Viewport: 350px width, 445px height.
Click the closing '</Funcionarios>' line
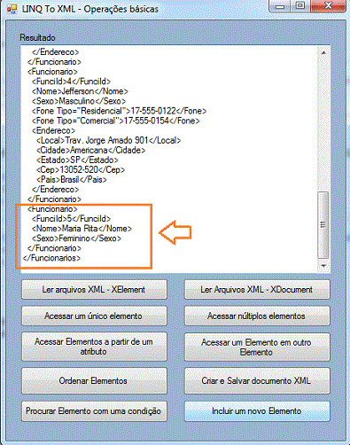(x=51, y=258)
